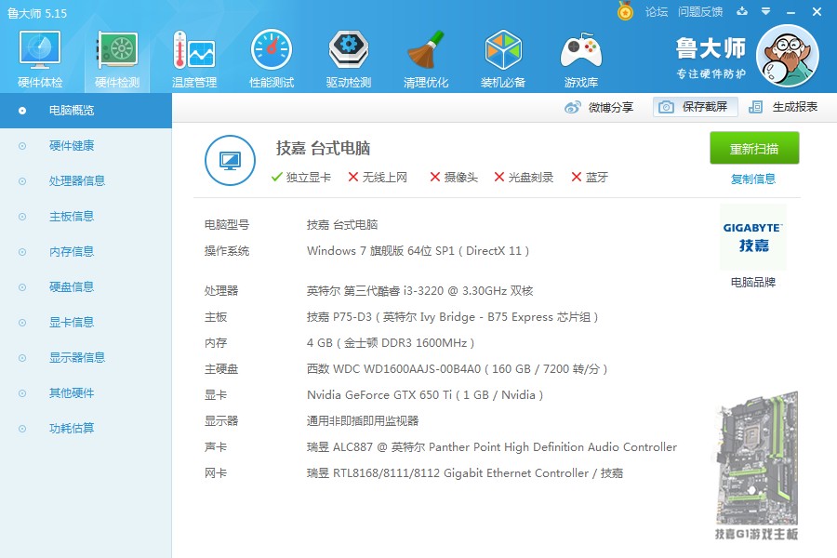Screen dimensions: 837x558
Task: Click the download tray icon in title bar
Action: coord(742,11)
